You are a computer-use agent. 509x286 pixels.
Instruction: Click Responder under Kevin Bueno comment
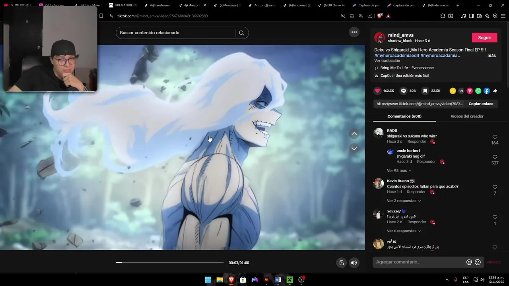(x=416, y=192)
